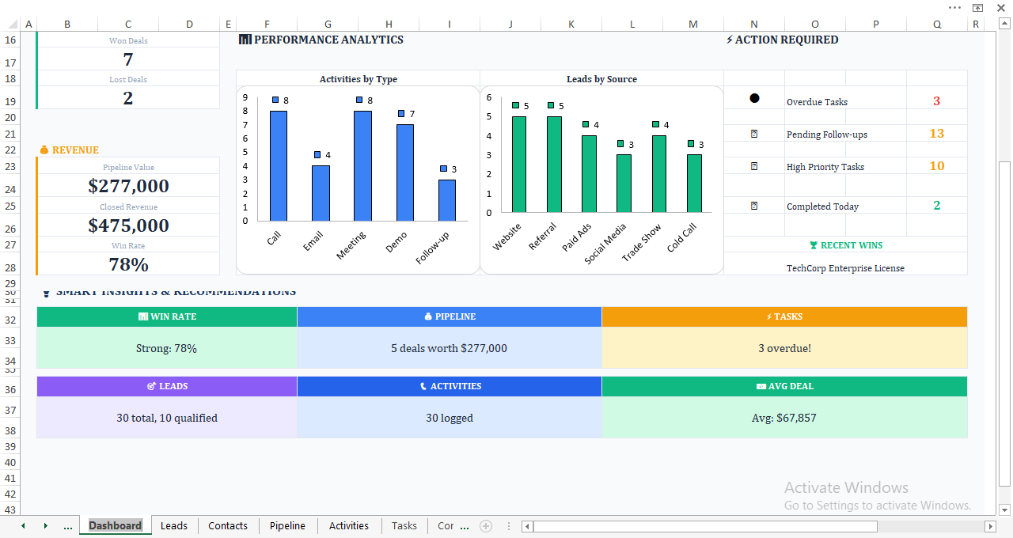1013x538 pixels.
Task: Click the blue PIPELINE insight header
Action: (450, 316)
